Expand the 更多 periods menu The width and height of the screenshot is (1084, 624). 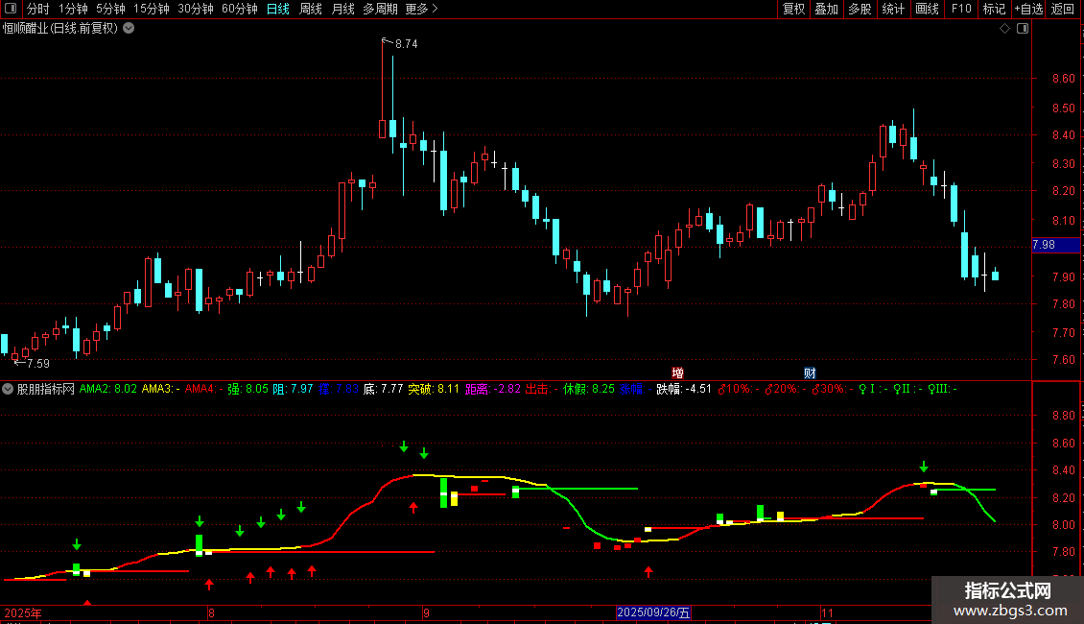pos(422,9)
